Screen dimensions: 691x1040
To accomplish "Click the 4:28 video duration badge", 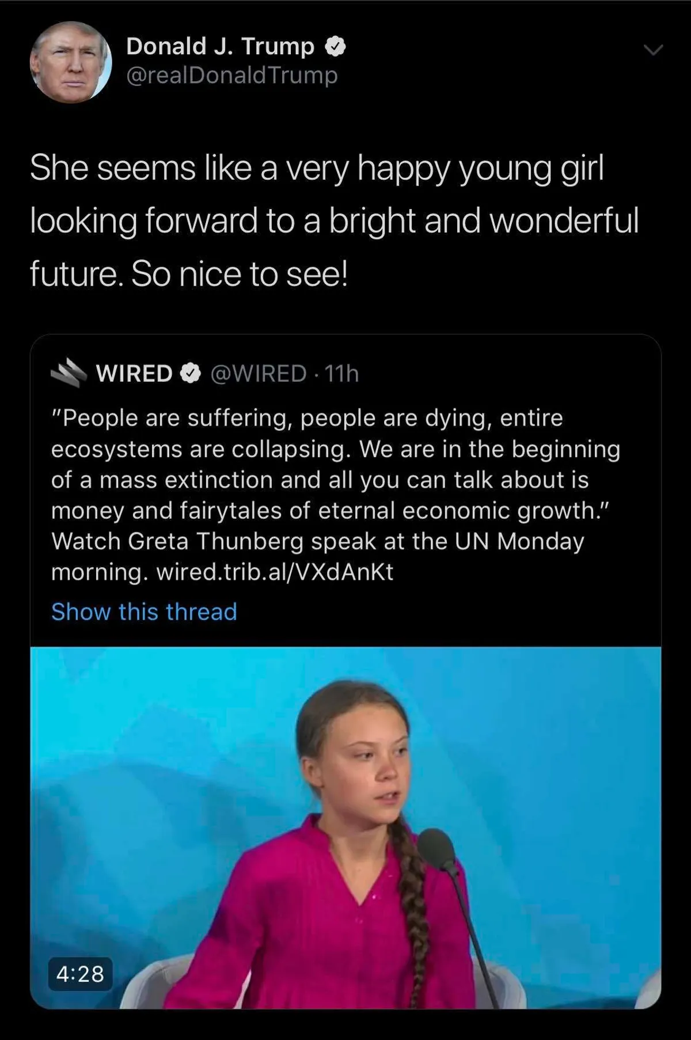I will [x=80, y=974].
